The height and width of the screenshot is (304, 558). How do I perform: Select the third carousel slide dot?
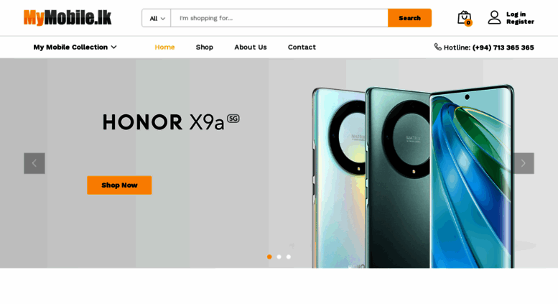point(289,257)
